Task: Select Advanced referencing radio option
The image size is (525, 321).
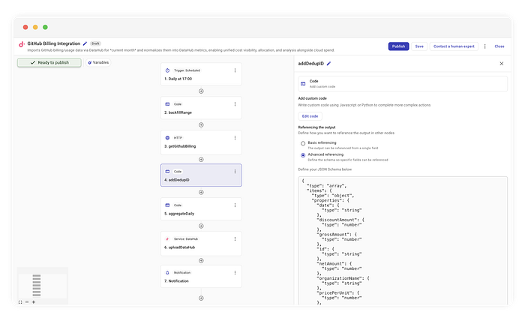Action: [303, 155]
